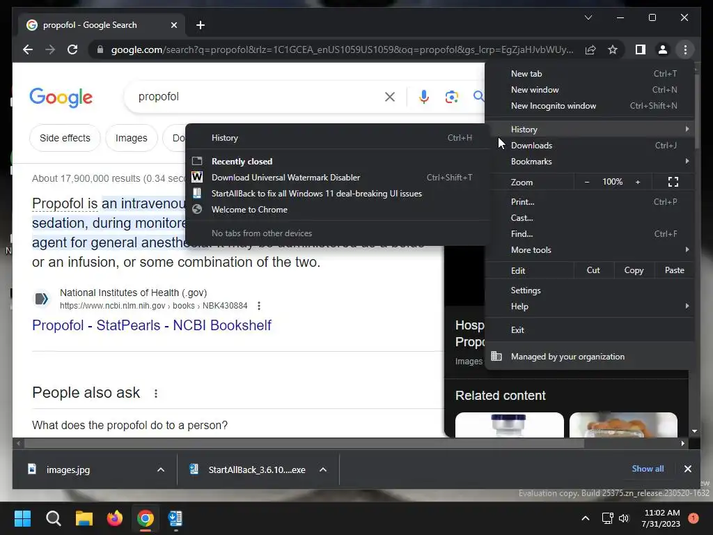Screen dimensions: 713x535
Task: Reopen Download Universal Watermark Disabler tab
Action: pyautogui.click(x=337, y=178)
